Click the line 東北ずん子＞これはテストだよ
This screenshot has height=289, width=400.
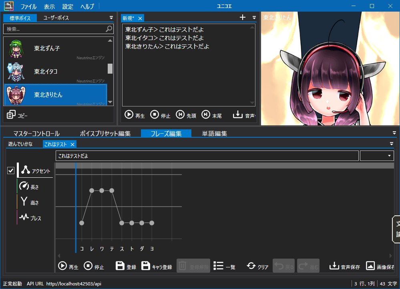click(164, 30)
